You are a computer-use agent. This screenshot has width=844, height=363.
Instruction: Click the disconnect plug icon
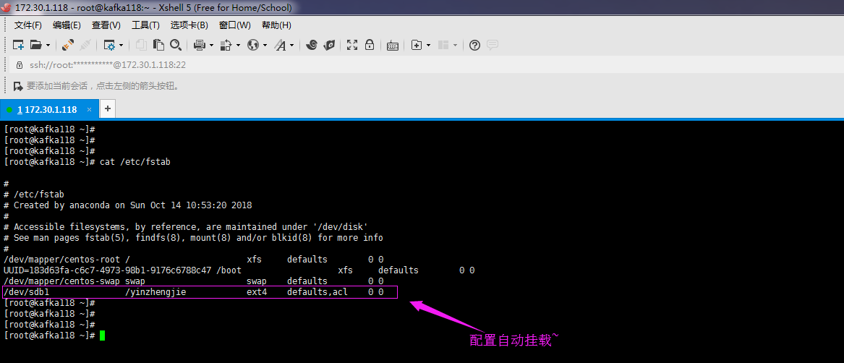point(85,46)
